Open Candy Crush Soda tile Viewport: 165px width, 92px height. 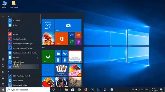point(75,70)
